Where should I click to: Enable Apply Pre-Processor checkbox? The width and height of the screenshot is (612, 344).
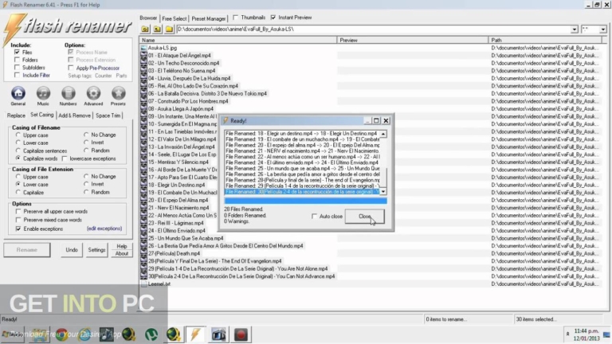pos(71,68)
